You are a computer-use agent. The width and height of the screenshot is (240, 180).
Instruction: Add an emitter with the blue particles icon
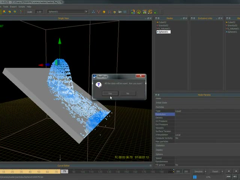[x=93, y=12]
